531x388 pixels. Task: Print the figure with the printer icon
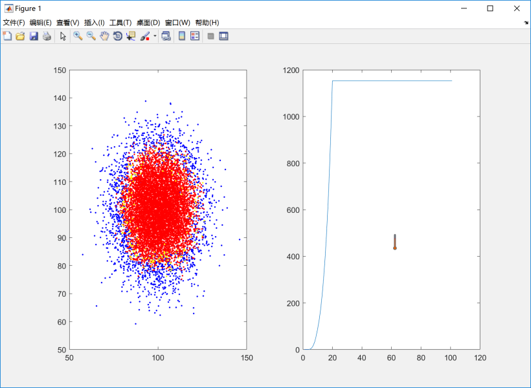coord(47,36)
